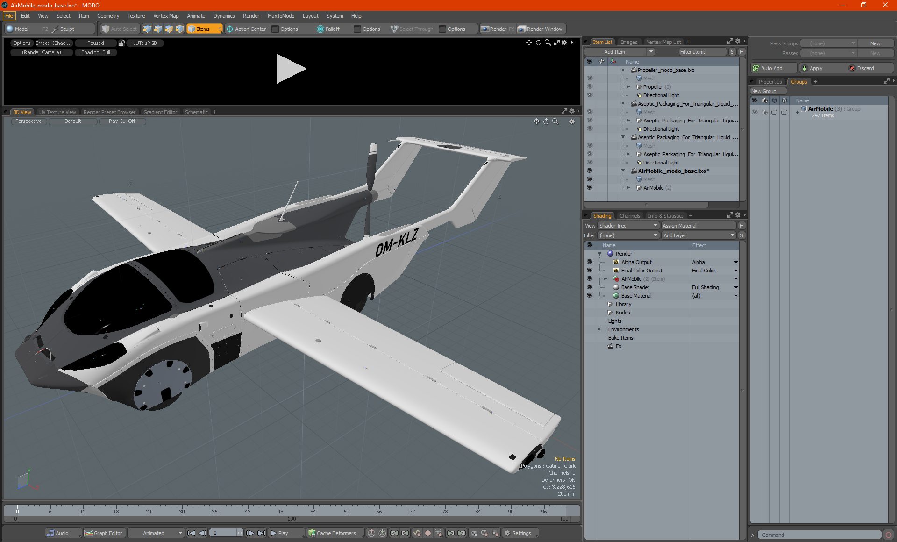Switch to the UV Texture View tab
The height and width of the screenshot is (542, 897).
coord(57,112)
